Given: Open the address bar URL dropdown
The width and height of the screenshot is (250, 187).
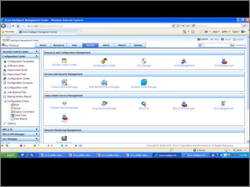Looking at the screenshot, I should 173,26.
